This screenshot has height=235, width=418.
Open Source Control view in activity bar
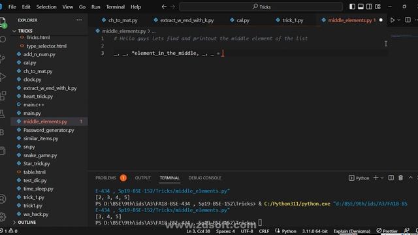click(x=2, y=58)
